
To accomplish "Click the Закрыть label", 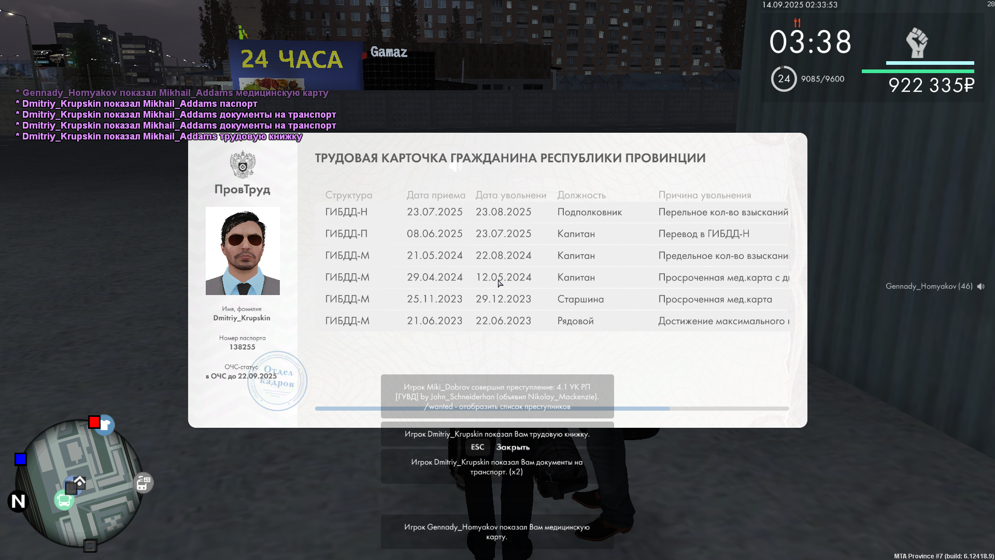I will pyautogui.click(x=513, y=447).
